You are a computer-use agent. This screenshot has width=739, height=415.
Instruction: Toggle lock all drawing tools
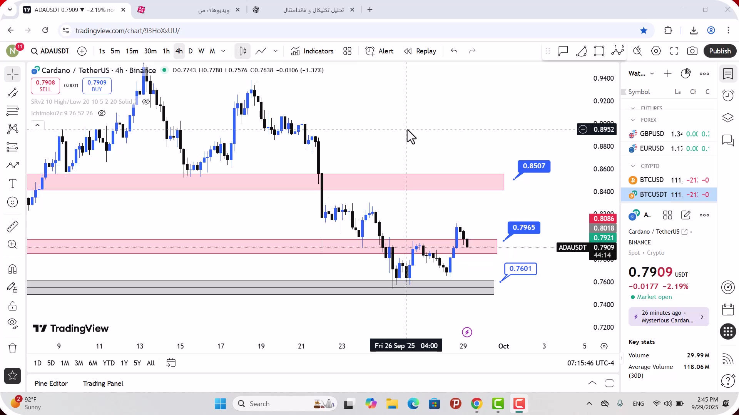click(13, 306)
